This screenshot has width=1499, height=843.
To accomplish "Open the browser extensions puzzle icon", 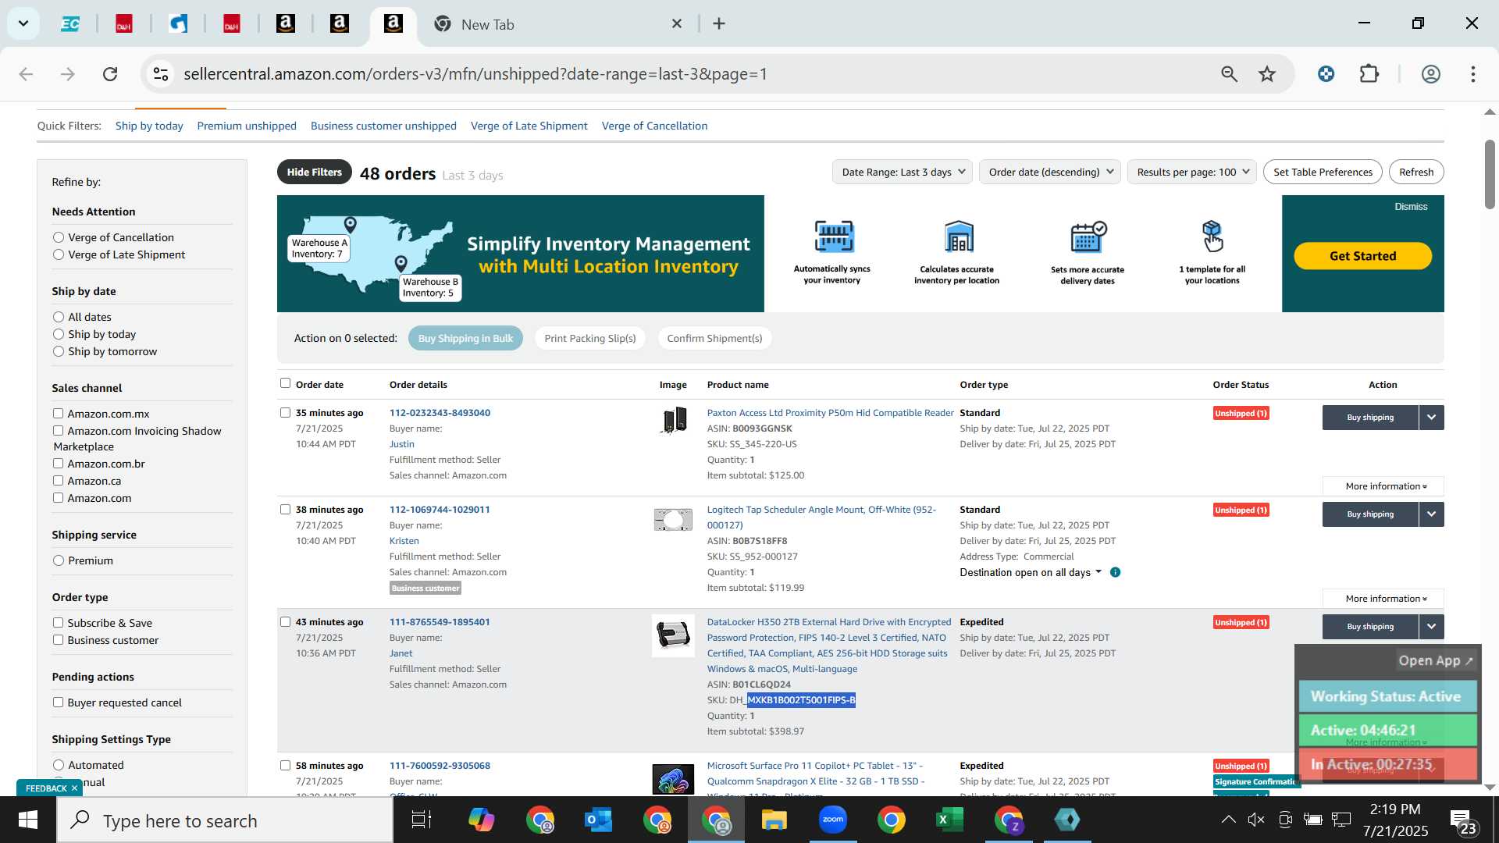I will point(1369,74).
